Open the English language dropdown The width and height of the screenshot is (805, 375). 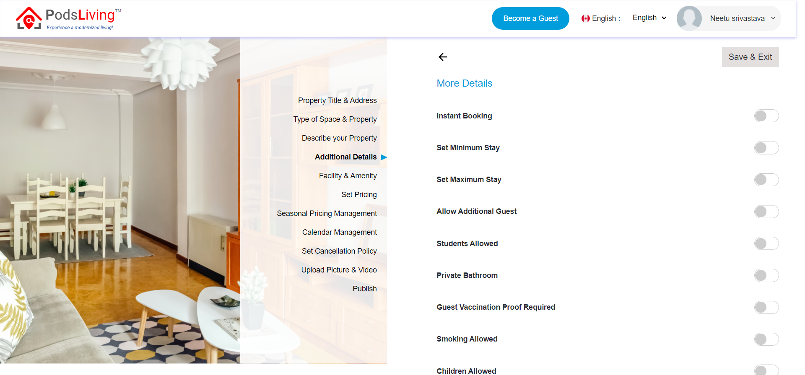click(649, 18)
